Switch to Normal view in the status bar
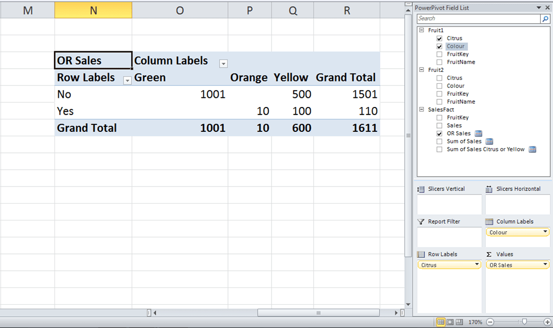The image size is (553, 328). tap(441, 322)
